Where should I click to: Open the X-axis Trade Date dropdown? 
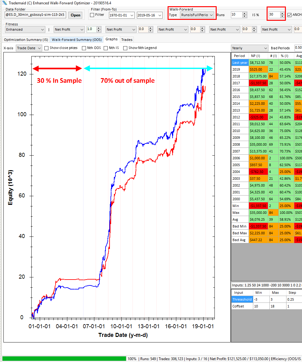click(x=39, y=48)
